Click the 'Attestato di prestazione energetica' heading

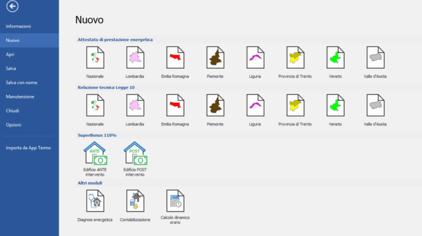pos(115,39)
